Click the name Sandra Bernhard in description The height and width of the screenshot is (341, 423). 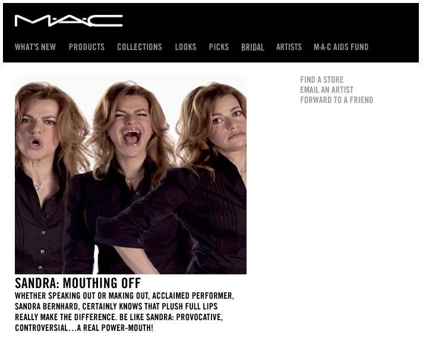pyautogui.click(x=47, y=306)
